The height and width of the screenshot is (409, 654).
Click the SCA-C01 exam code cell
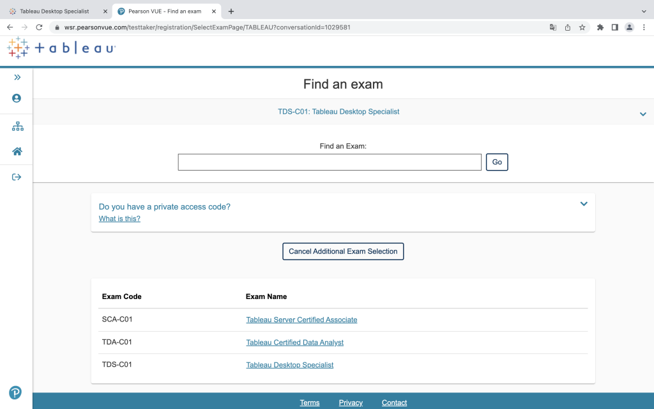point(118,320)
